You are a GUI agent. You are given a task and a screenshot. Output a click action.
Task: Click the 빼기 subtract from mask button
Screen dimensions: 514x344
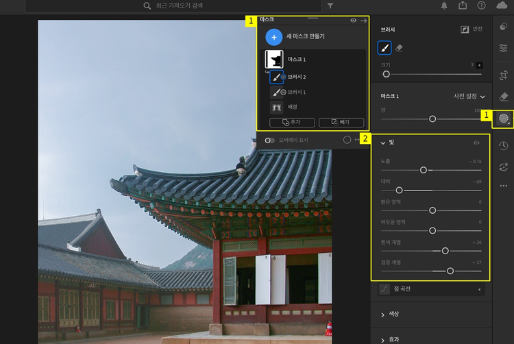[x=341, y=122]
